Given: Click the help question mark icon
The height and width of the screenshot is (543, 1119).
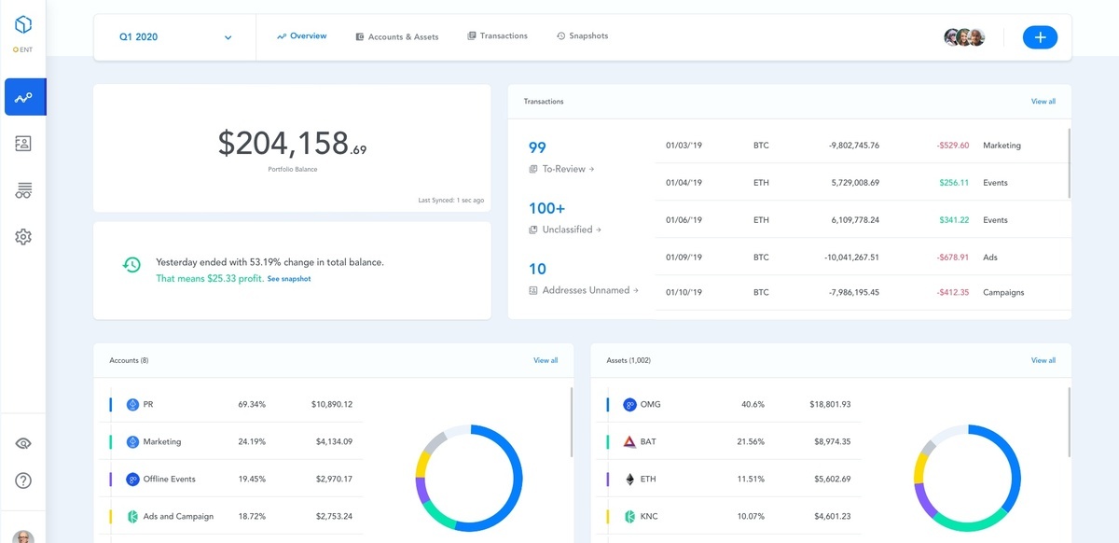Looking at the screenshot, I should point(23,480).
